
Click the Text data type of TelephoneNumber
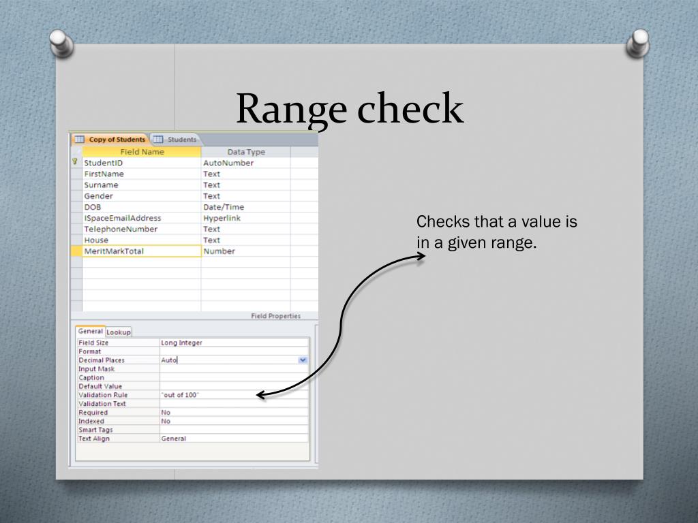click(x=245, y=229)
